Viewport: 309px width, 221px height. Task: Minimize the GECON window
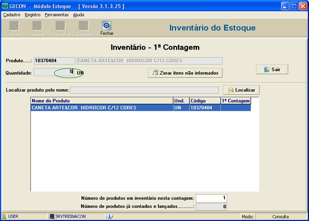(x=285, y=6)
